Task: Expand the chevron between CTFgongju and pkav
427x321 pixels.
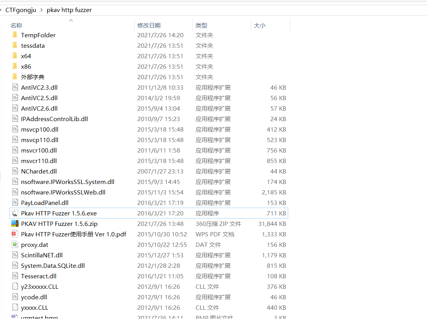Action: (x=41, y=10)
